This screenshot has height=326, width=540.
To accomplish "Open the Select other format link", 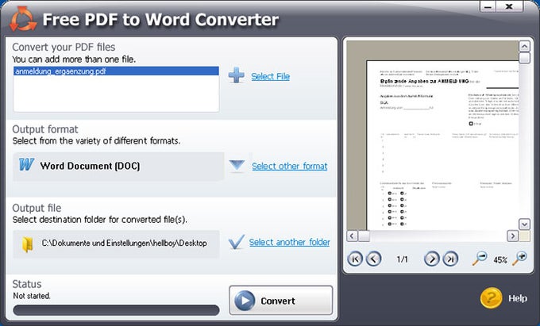I will coord(289,166).
